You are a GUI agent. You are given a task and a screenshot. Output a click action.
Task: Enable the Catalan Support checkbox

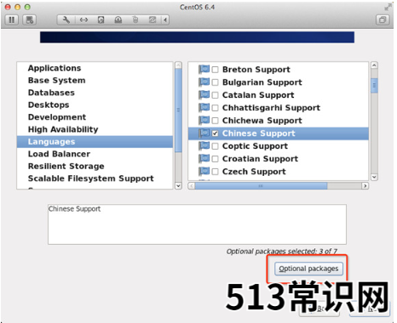[216, 95]
